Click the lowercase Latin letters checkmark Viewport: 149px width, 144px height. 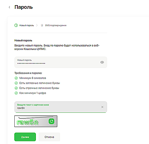(16, 88)
